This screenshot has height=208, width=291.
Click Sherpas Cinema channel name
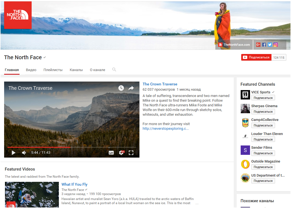(x=264, y=106)
